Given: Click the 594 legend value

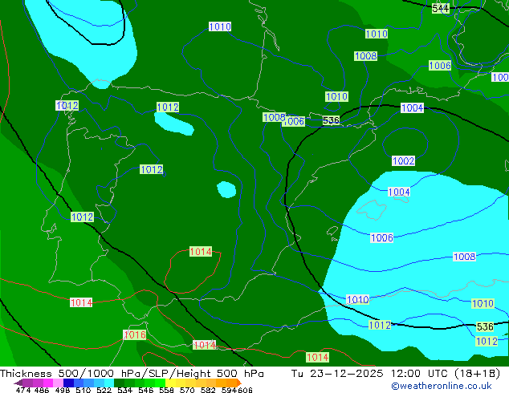Looking at the screenshot, I should (x=229, y=390).
